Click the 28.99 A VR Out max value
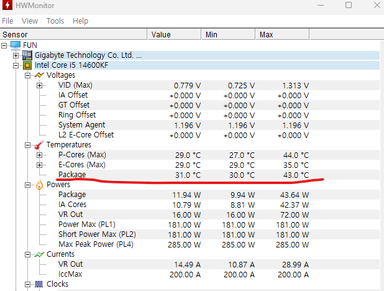Viewport: 384px width, 291px height. (x=295, y=265)
